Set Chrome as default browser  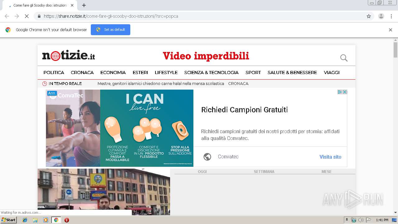(x=110, y=30)
